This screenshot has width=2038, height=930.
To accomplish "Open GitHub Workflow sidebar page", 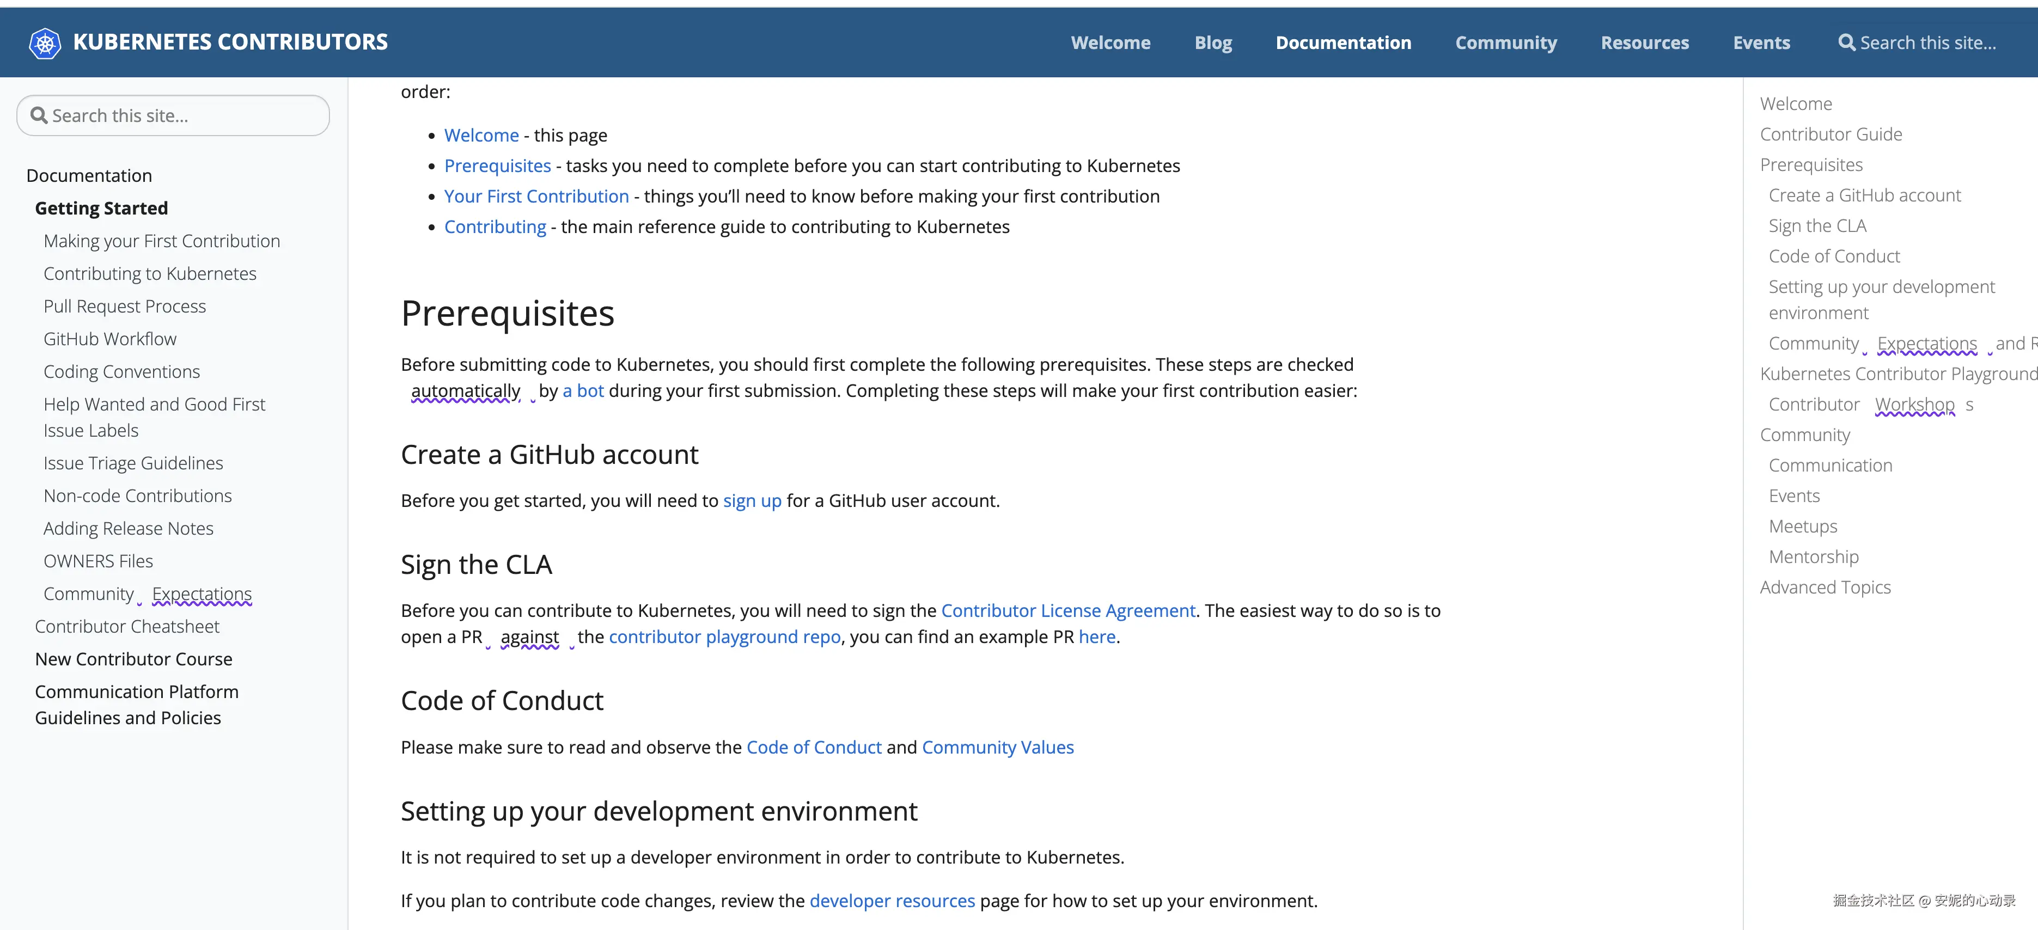I will tap(110, 339).
